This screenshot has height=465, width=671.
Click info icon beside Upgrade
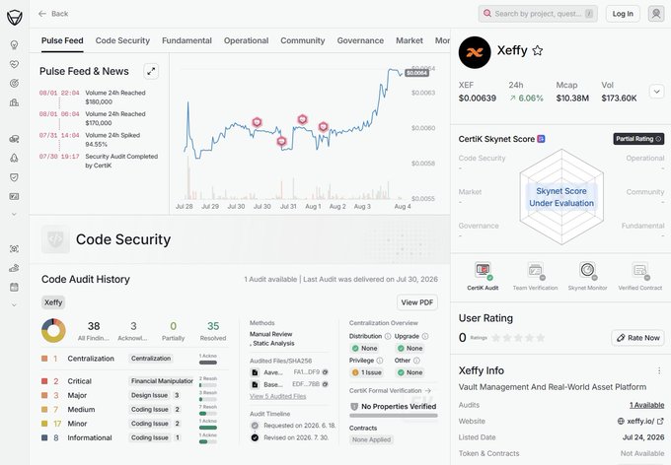coord(425,336)
